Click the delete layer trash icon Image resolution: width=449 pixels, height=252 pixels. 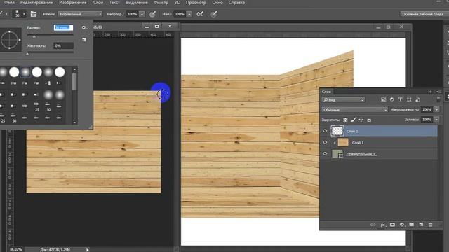click(430, 225)
